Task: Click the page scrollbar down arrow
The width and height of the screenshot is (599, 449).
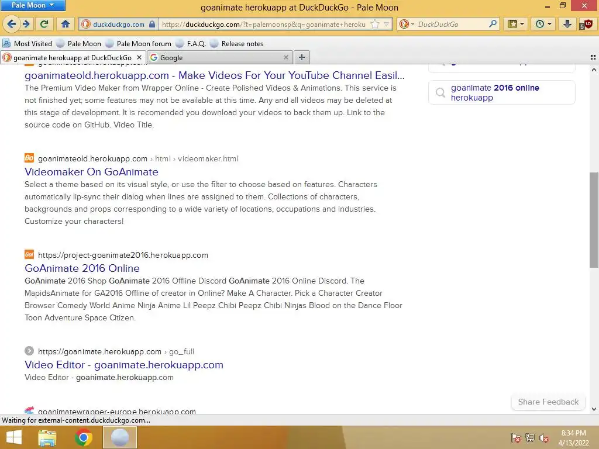Action: 594,409
